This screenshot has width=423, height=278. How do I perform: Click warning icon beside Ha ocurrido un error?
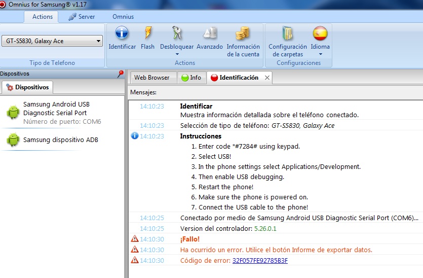point(135,250)
